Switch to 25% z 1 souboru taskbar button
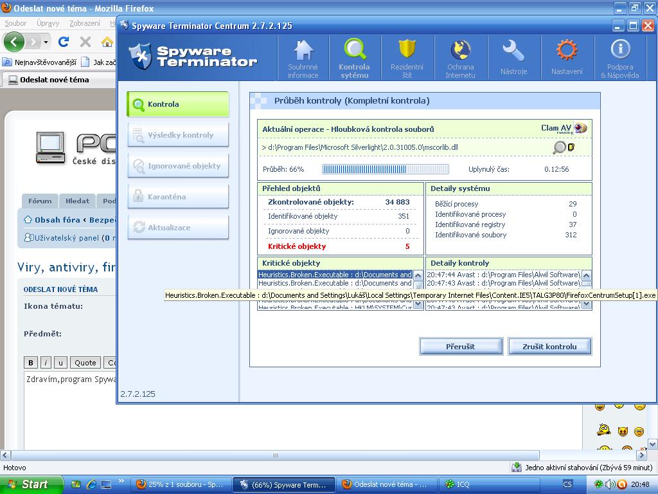This screenshot has height=494, width=658. pos(181,484)
